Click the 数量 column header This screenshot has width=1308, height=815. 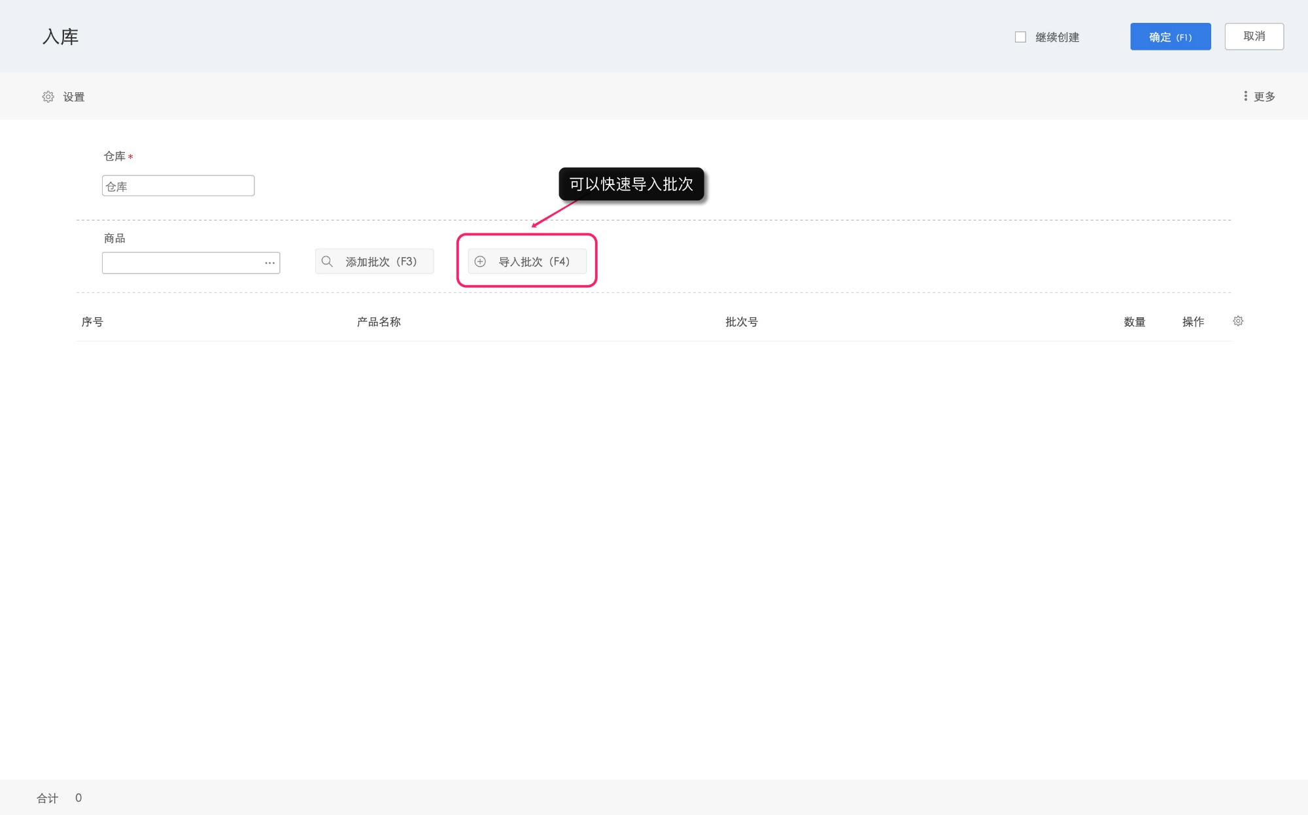click(1134, 322)
